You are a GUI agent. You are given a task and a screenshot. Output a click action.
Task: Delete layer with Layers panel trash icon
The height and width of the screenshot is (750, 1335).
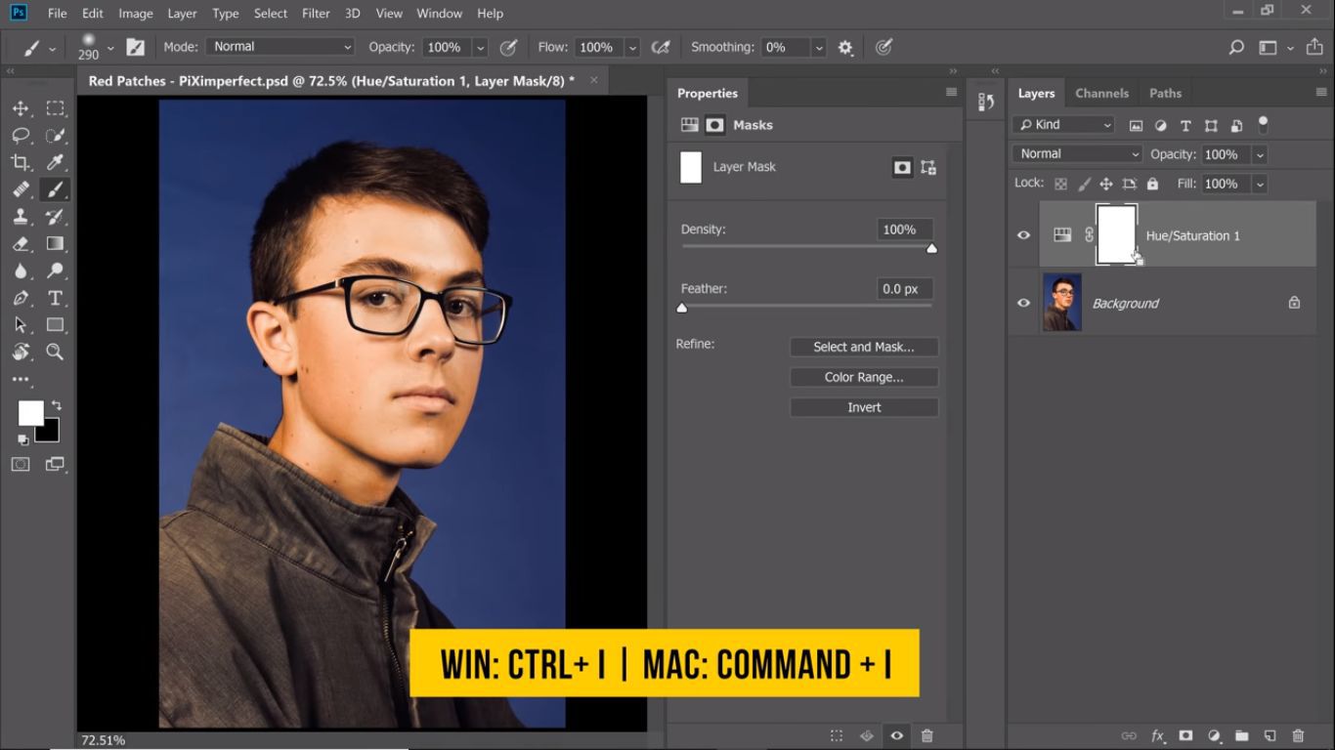tap(1298, 735)
